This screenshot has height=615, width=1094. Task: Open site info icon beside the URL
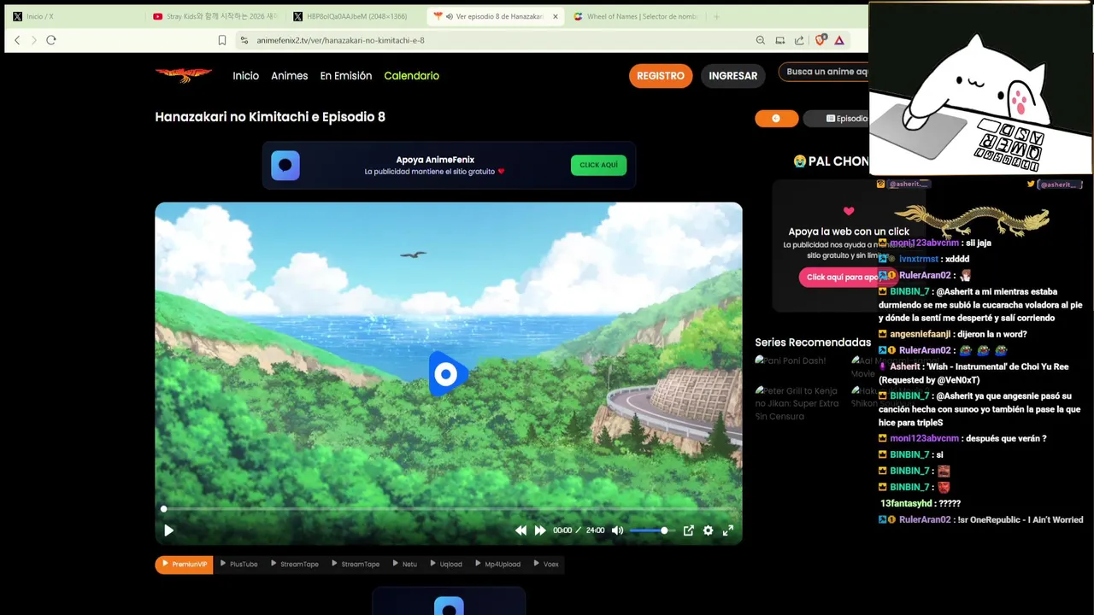pos(244,40)
